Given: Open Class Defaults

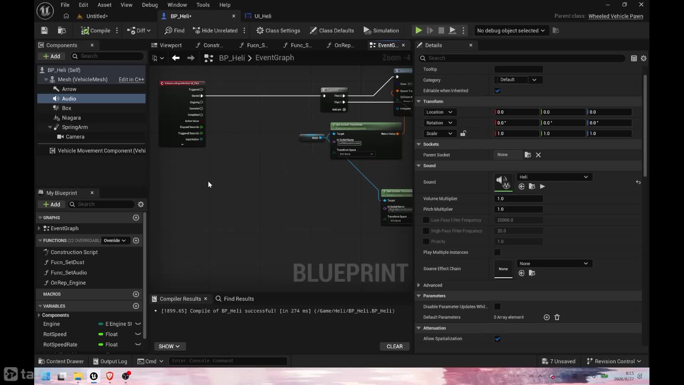Looking at the screenshot, I should click(x=332, y=31).
